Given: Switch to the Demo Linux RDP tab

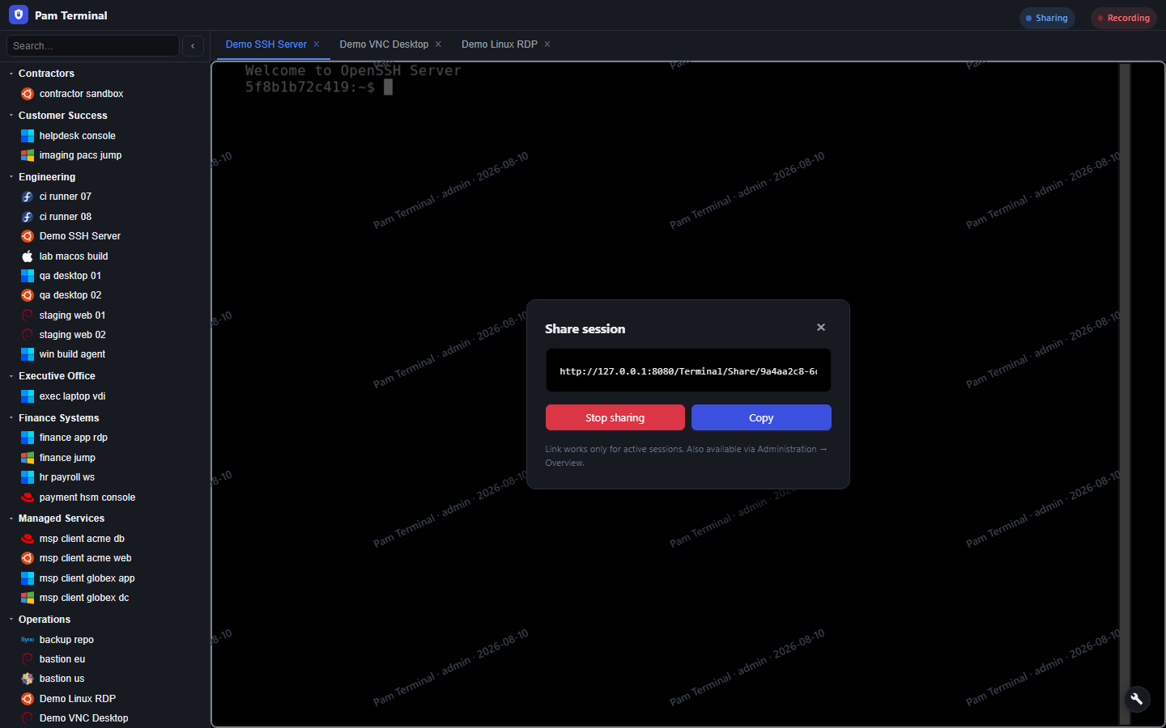Looking at the screenshot, I should point(500,44).
